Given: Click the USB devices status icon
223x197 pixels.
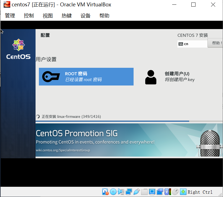Looking at the screenshot, I should [137, 192].
